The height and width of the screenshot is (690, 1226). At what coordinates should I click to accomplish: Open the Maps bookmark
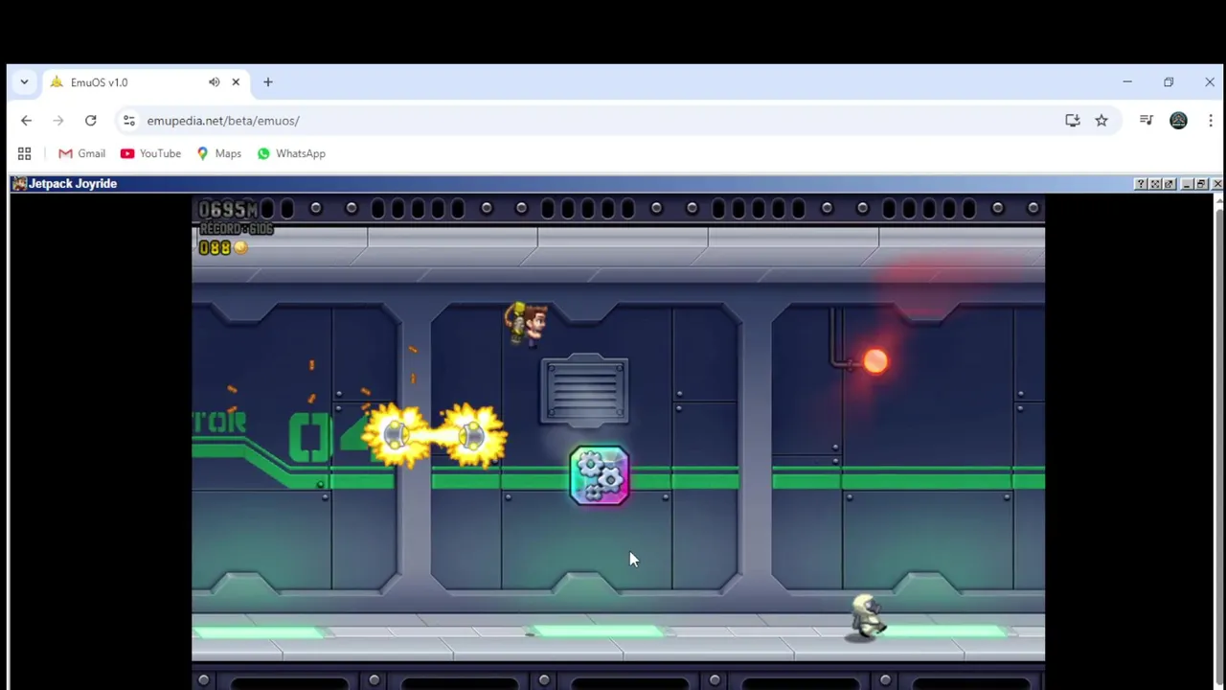pyautogui.click(x=218, y=153)
